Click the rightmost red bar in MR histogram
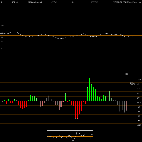The width and height of the screenshot is (142, 142). pyautogui.click(x=126, y=106)
